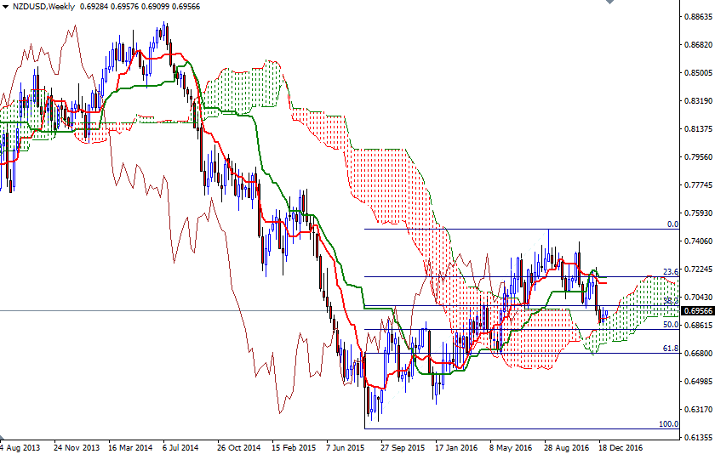Click price axis label 0.70430
715x454 pixels.
[x=698, y=298]
